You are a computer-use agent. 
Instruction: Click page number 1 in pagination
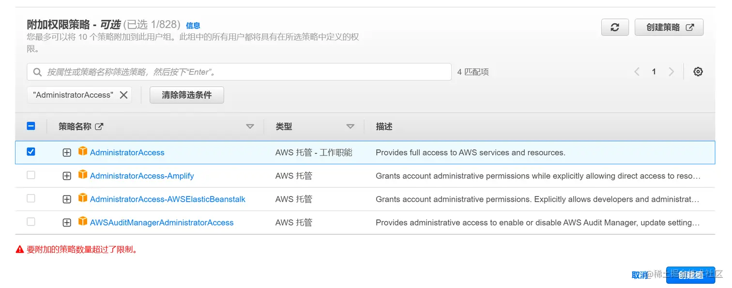(x=654, y=72)
